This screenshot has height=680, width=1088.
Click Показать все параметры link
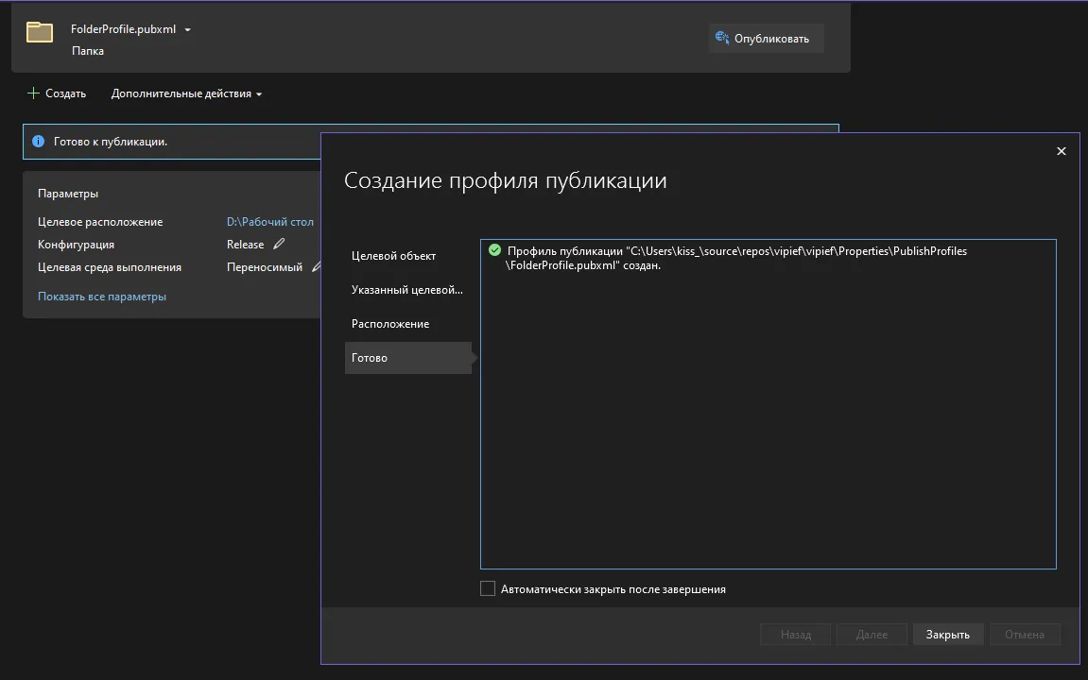point(102,297)
